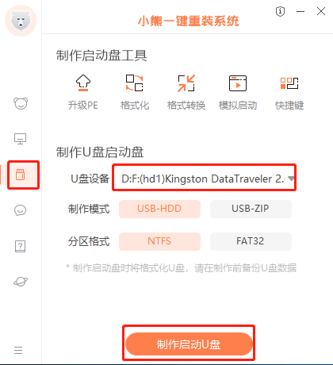The width and height of the screenshot is (333, 365).
Task: Open the 升级PE upgrade tool
Action: click(83, 92)
